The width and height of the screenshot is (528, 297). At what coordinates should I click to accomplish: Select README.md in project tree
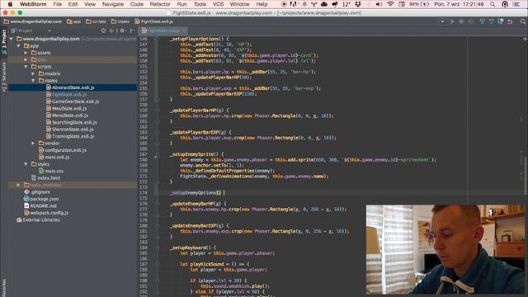43,205
